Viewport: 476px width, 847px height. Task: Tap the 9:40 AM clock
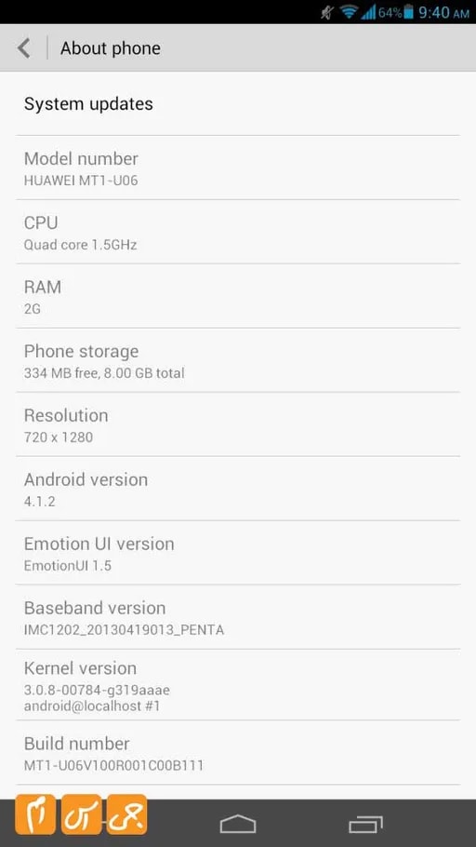(x=443, y=12)
